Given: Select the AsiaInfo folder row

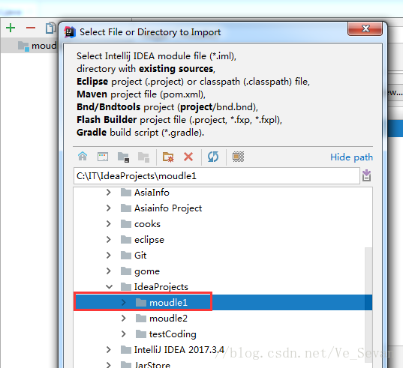Looking at the screenshot, I should pyautogui.click(x=223, y=192).
